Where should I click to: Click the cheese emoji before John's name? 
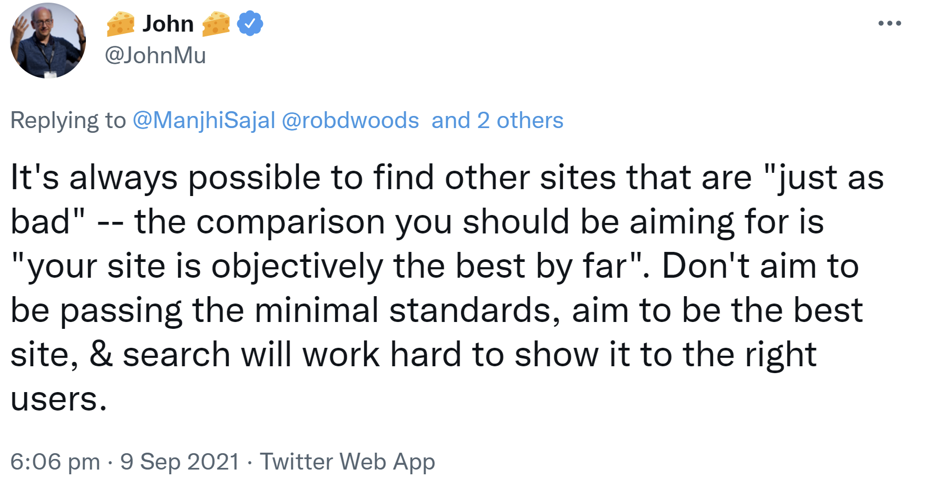point(120,24)
